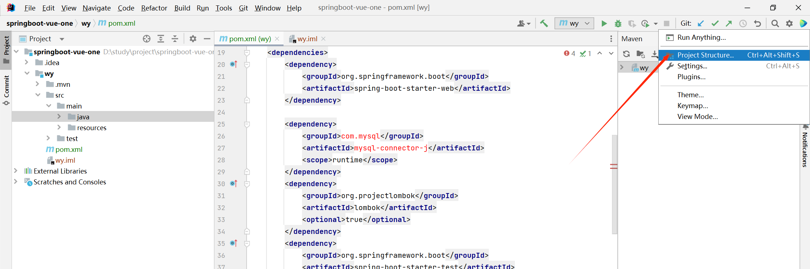Open the Navigate menu
The width and height of the screenshot is (810, 269).
[97, 8]
